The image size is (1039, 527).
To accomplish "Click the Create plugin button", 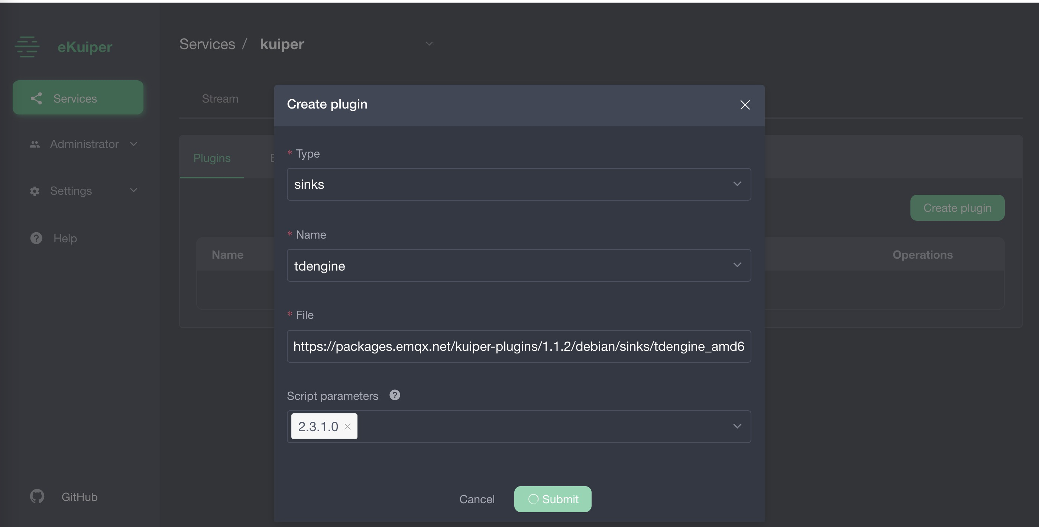I will [x=957, y=208].
